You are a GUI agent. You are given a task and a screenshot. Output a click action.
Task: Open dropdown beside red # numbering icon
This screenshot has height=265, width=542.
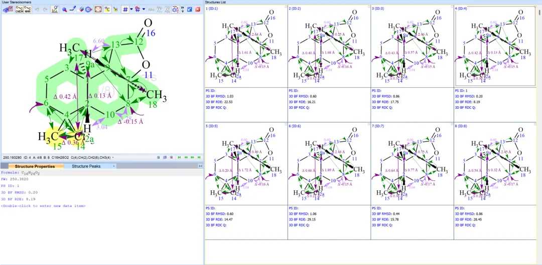click(x=144, y=10)
